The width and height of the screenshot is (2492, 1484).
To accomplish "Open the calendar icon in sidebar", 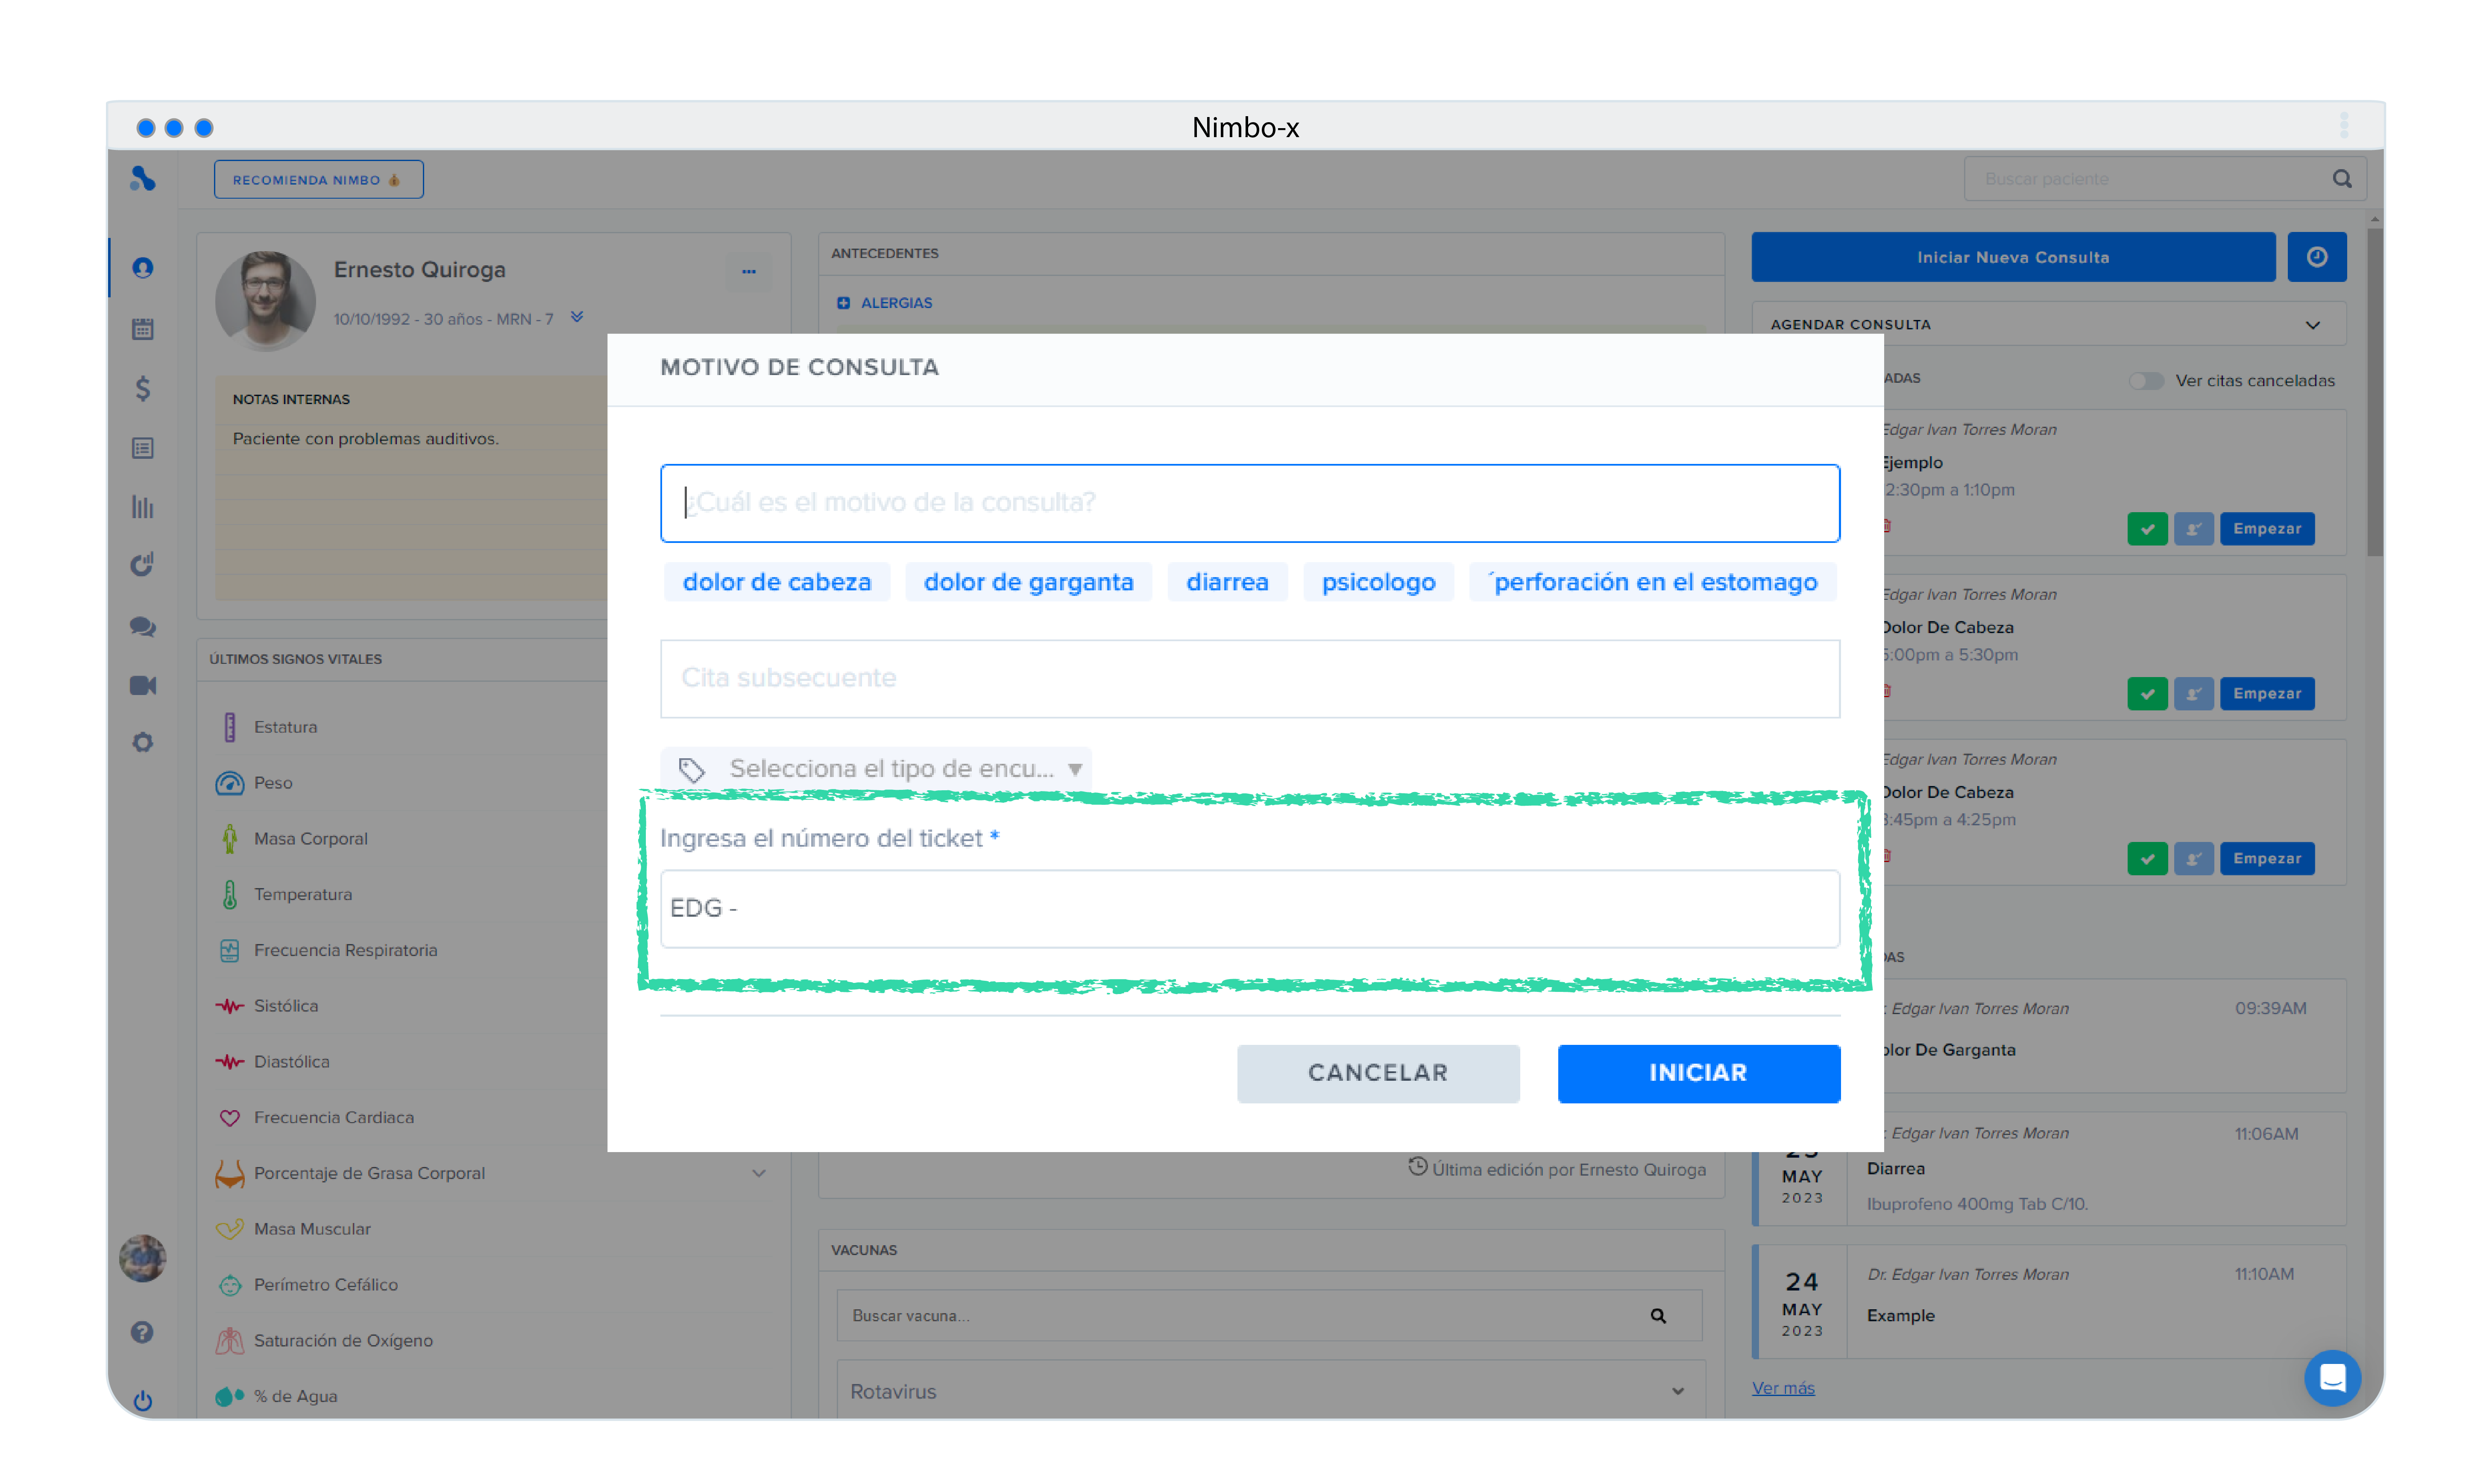I will [143, 328].
